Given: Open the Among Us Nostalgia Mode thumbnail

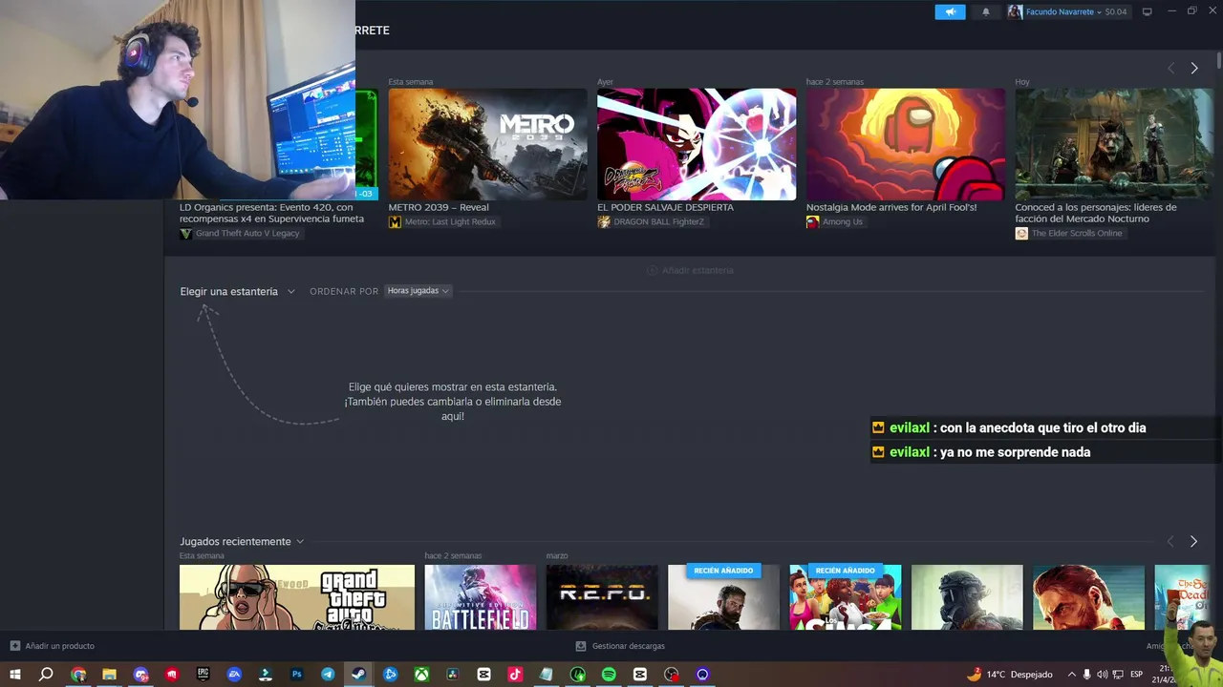Looking at the screenshot, I should pyautogui.click(x=905, y=144).
